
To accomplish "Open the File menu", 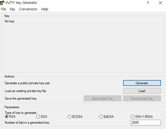I will pos(3,9).
